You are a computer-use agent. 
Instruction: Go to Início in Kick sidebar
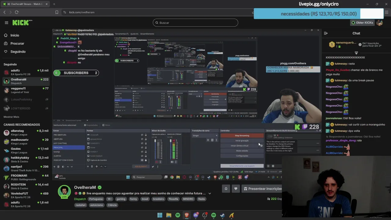(12, 35)
